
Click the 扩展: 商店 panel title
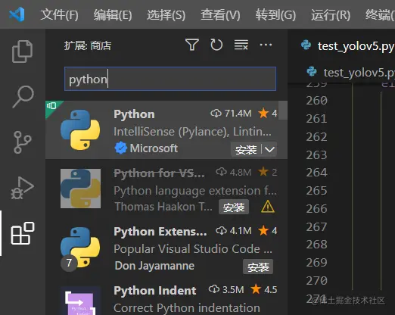click(x=88, y=45)
